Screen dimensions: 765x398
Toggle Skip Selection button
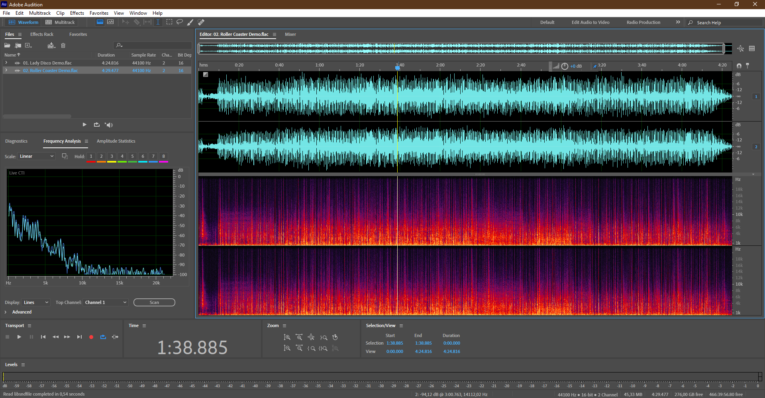(x=115, y=337)
